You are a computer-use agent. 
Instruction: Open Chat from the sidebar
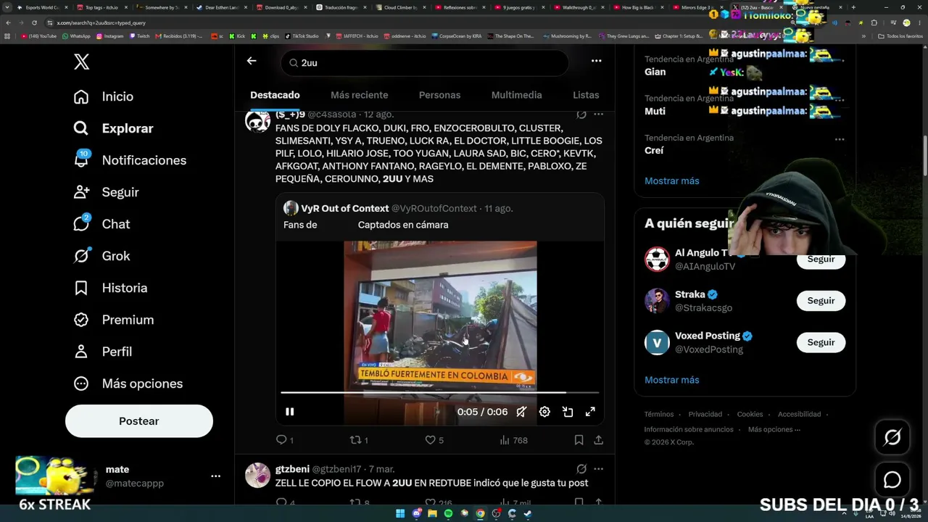pos(101,224)
